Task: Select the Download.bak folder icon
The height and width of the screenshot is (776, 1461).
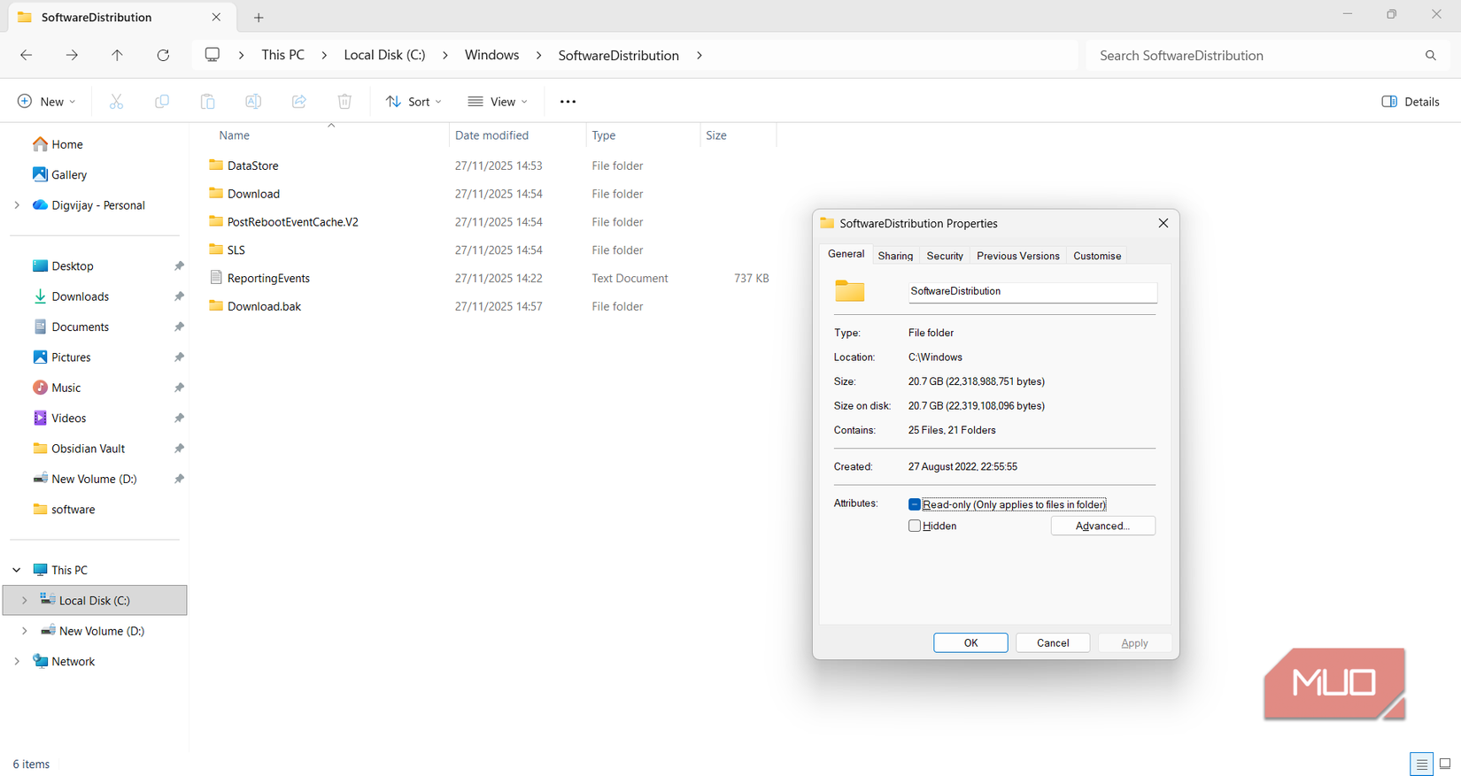Action: point(216,305)
